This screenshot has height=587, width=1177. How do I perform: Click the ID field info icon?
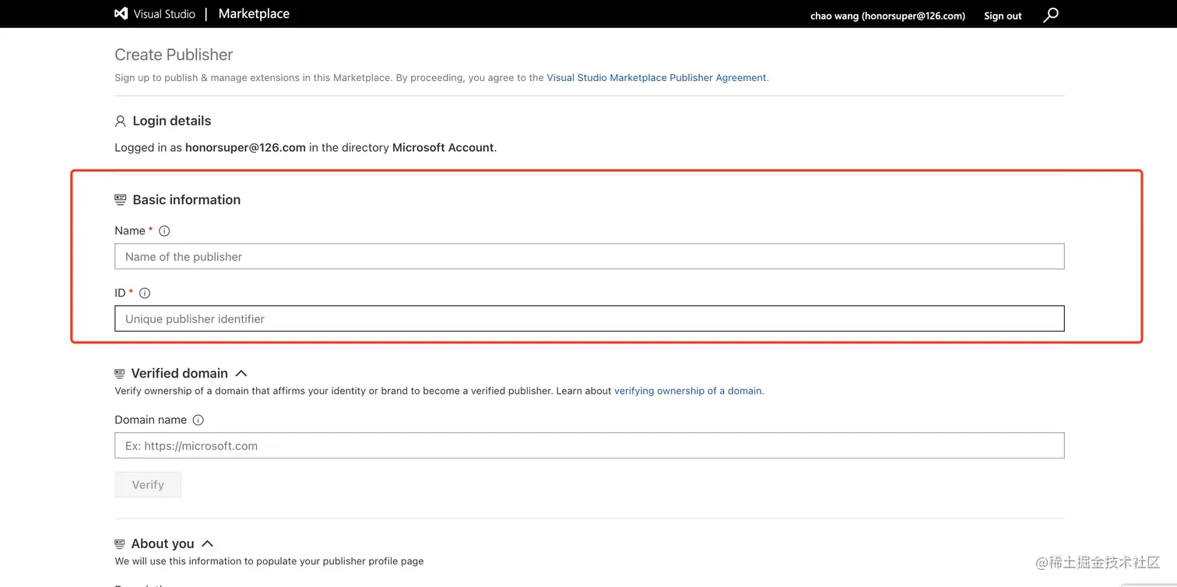144,293
